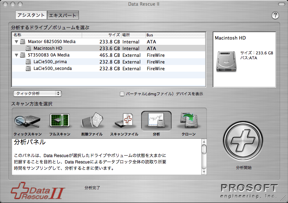Click the 分析パネル description text area
Screen dimensions: 288x203
(107, 157)
